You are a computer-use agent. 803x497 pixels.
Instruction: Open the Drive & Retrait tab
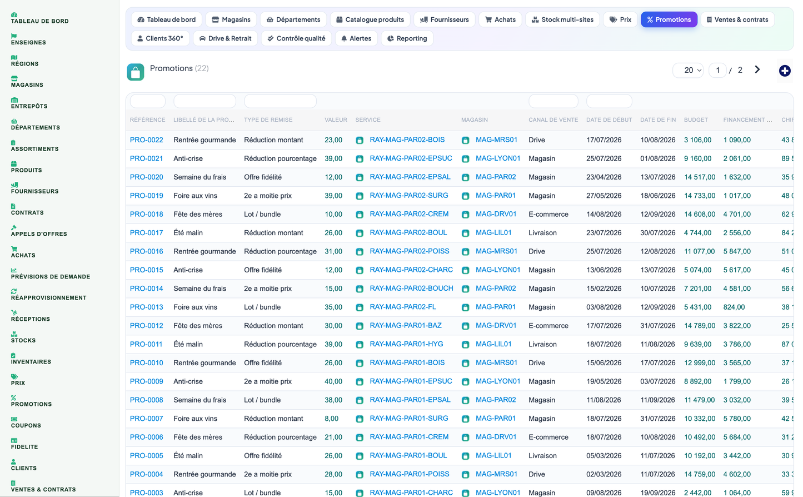[x=225, y=38]
